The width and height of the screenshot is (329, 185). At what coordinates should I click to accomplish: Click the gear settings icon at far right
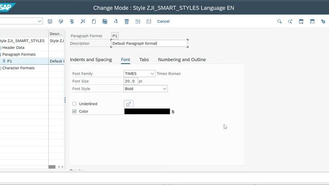coord(323,22)
